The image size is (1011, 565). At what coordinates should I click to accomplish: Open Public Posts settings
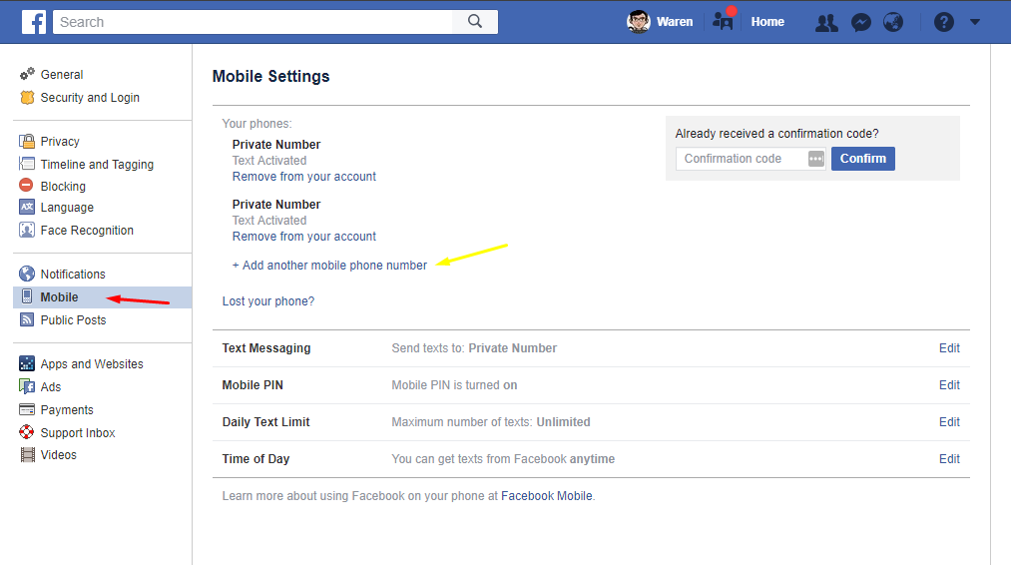[x=73, y=319]
